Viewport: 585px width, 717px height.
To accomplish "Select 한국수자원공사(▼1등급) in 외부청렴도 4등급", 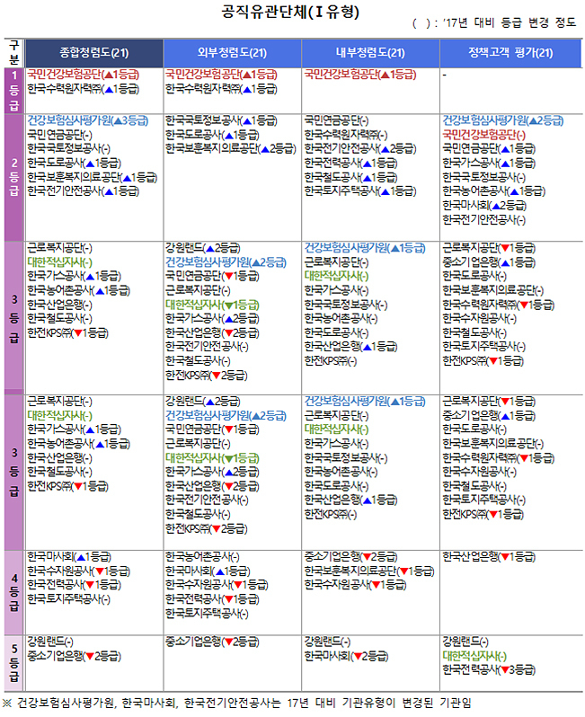I will (217, 585).
